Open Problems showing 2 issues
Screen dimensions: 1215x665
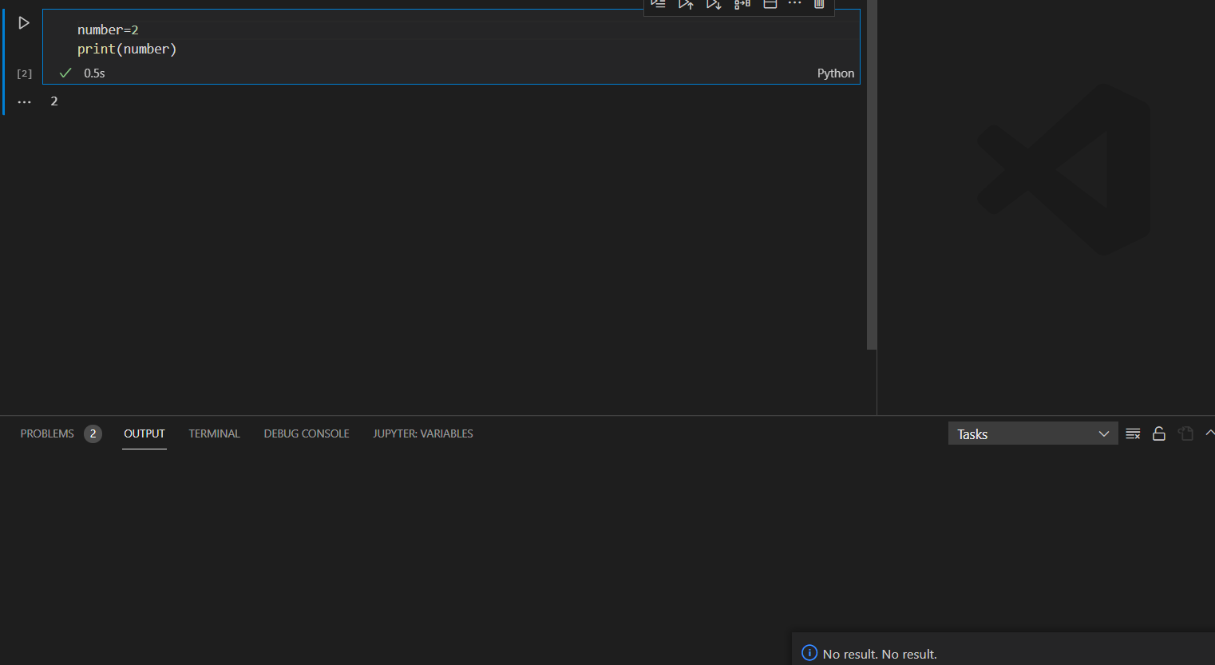tap(60, 433)
